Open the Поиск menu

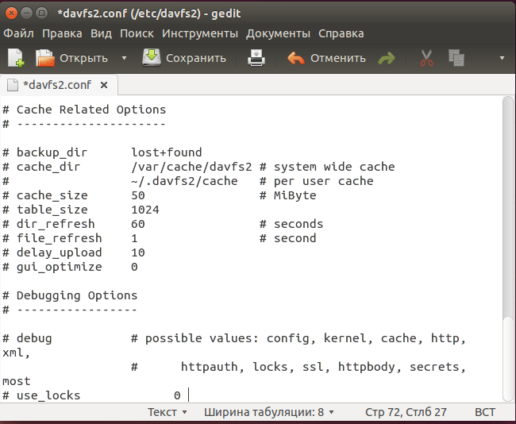click(x=137, y=33)
